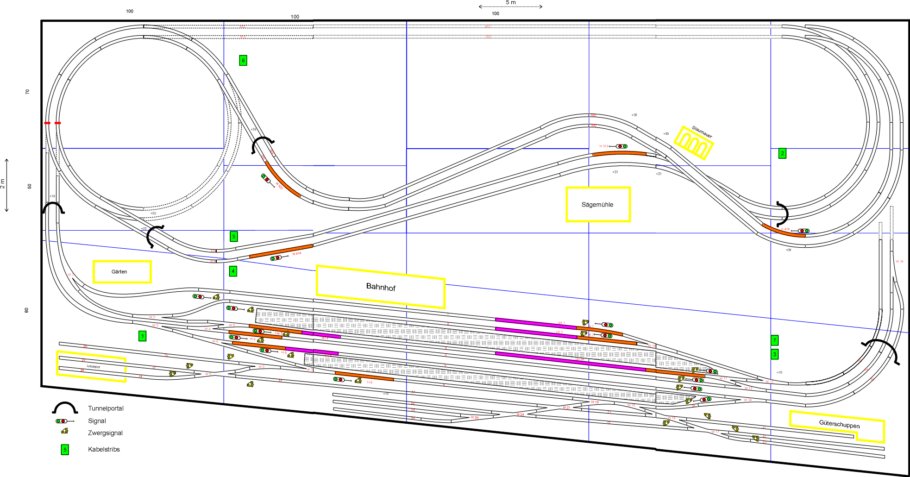The width and height of the screenshot is (910, 477).
Task: Click the Sägemühle yellow box
Action: point(598,204)
